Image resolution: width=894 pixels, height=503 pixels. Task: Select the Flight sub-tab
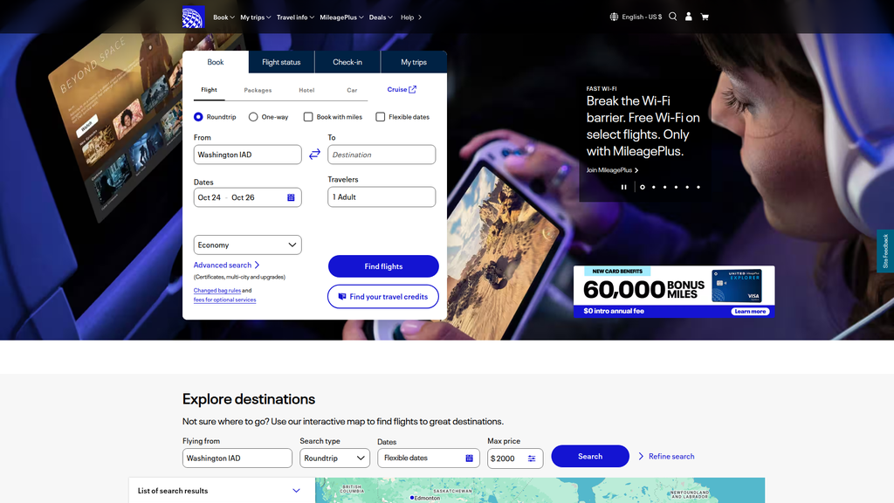coord(210,90)
